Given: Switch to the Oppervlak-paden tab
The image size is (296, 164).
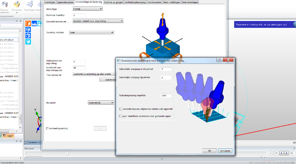Looking at the screenshot, I should (x=65, y=2).
